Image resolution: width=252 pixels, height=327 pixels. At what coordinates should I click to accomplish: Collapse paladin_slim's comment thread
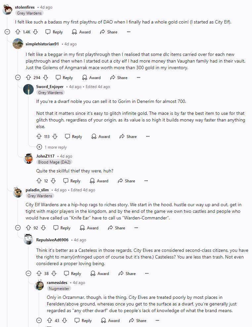(x=18, y=228)
